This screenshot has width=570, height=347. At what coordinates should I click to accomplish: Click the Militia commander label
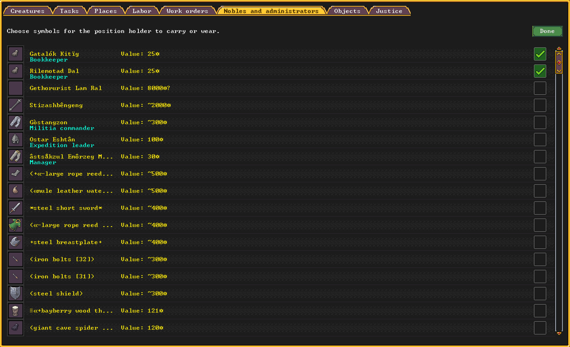coord(62,128)
